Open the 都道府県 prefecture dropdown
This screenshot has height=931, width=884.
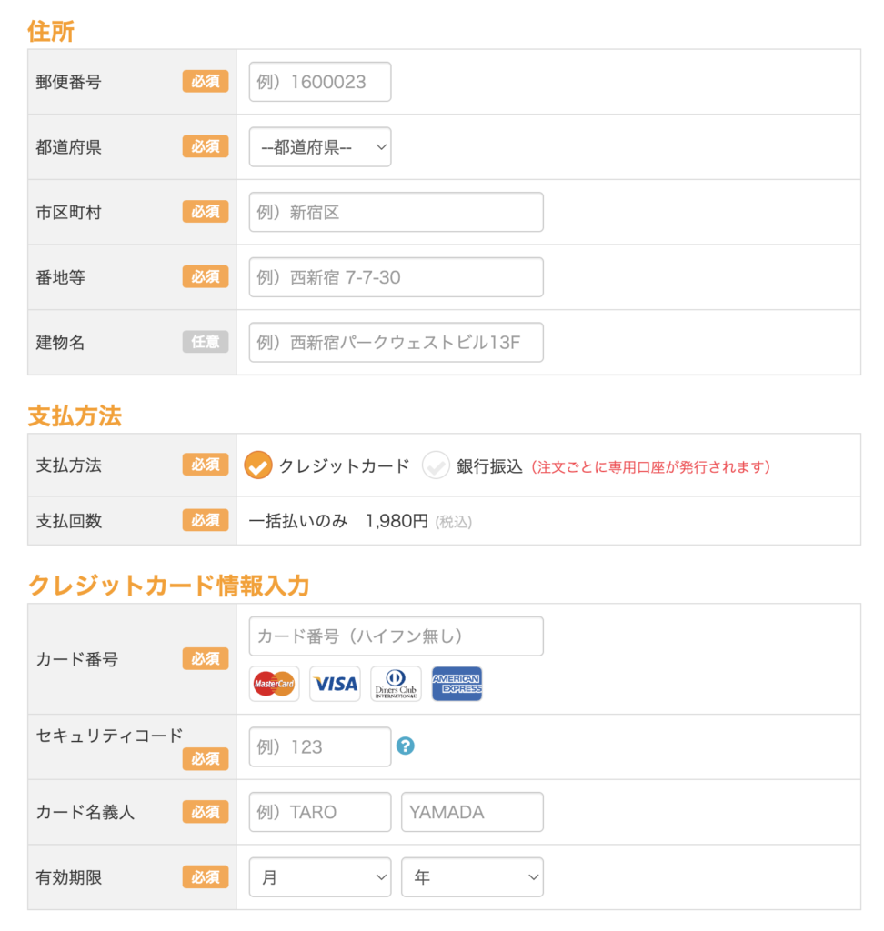(x=320, y=147)
